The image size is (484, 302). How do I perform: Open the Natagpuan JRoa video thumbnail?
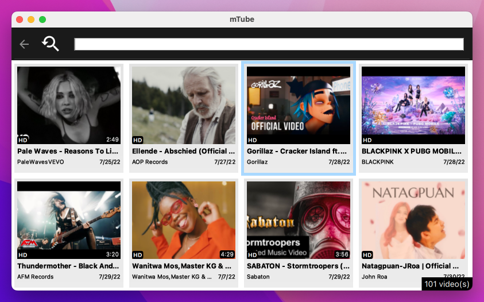413,220
